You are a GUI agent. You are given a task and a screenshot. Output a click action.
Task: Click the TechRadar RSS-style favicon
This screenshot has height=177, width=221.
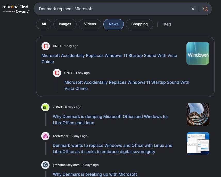(x=45, y=136)
